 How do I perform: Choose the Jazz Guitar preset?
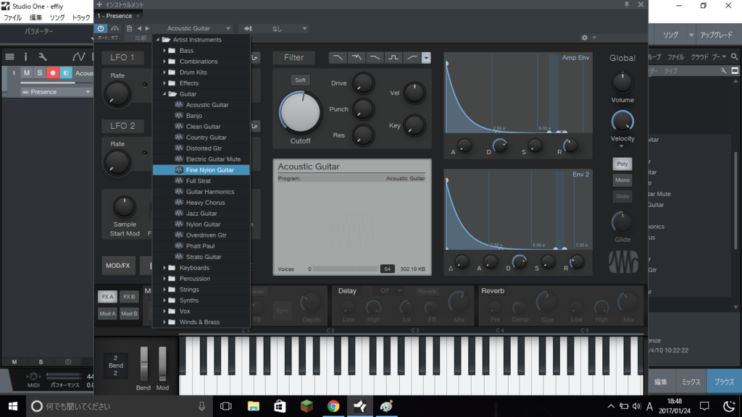pyautogui.click(x=201, y=214)
